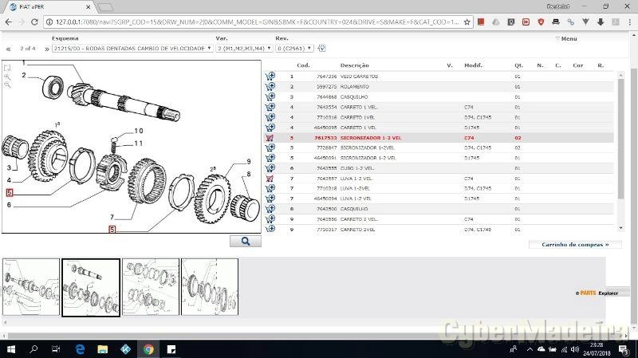638x358 pixels.
Task: Click callout number 10 on the diagram
Action: (x=138, y=131)
